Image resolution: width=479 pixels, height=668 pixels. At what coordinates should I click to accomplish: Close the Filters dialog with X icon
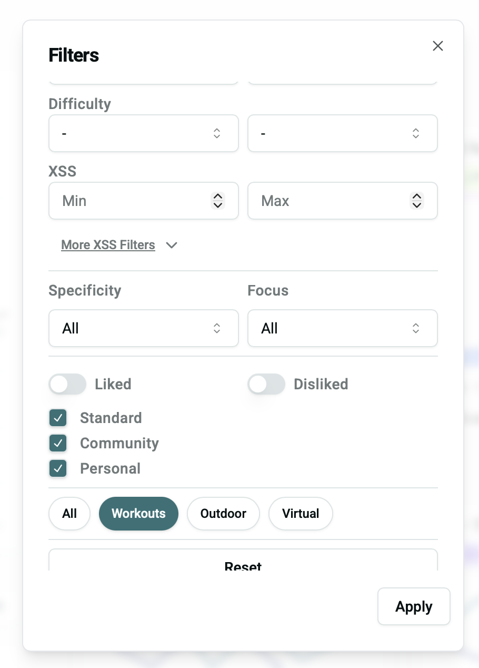[438, 46]
